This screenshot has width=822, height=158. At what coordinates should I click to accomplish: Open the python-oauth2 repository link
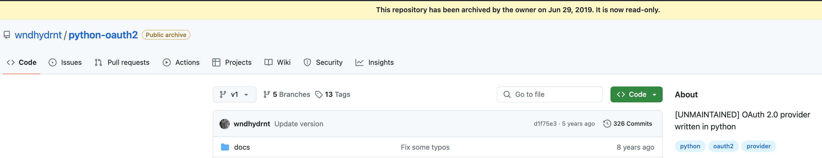point(103,35)
